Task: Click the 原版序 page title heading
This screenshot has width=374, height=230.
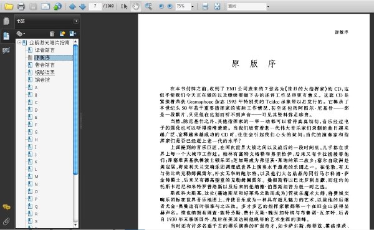Action: [254, 64]
